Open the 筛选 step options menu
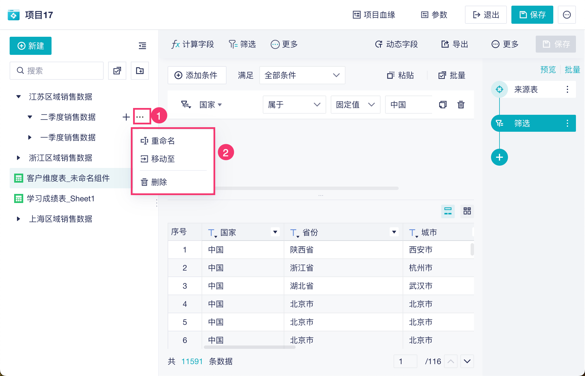This screenshot has height=376, width=585. click(x=567, y=123)
